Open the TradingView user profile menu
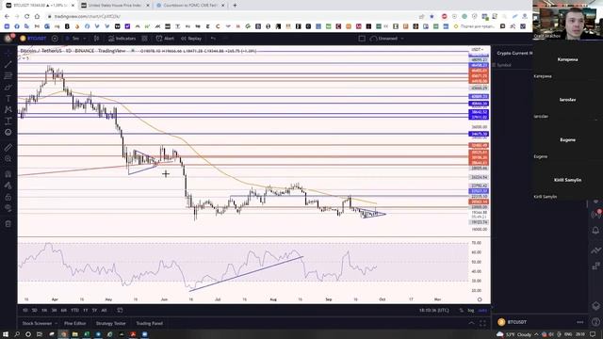603x339 pixels. (8, 38)
